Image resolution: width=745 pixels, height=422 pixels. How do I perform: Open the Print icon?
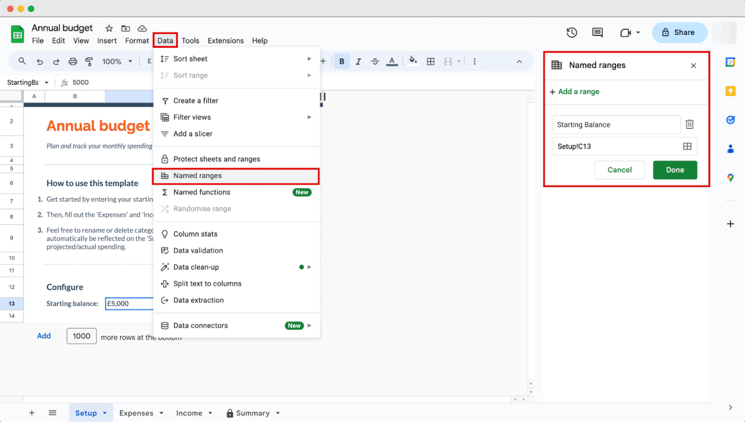[x=72, y=61]
